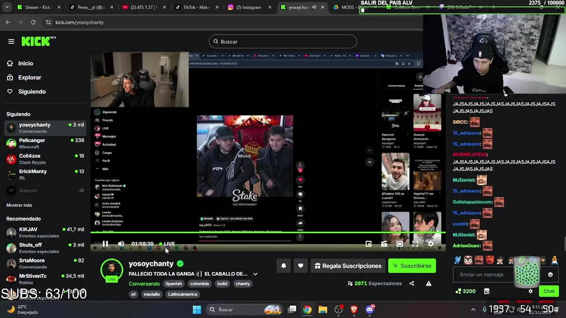
Task: Open the SrtaMoore recommended channel
Action: click(x=45, y=264)
